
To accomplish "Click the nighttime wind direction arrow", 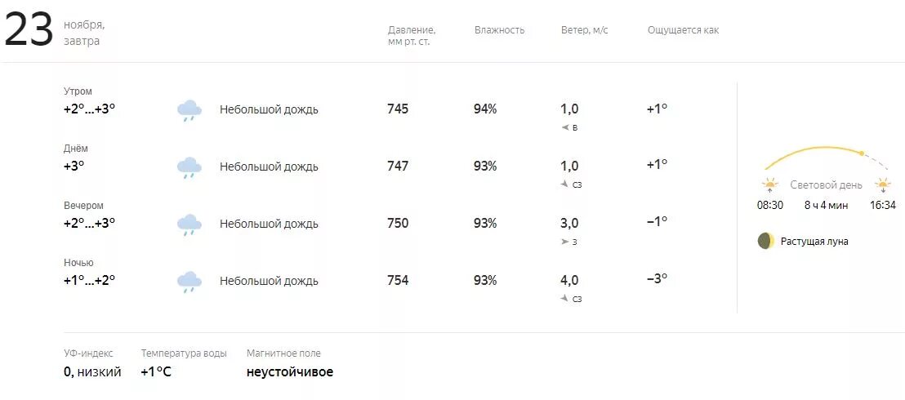I will pos(564,299).
